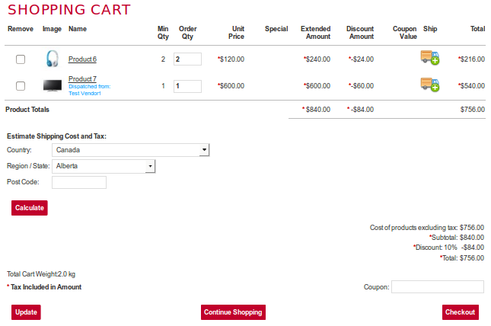The width and height of the screenshot is (491, 326).
Task: Click the Continue Shopping button
Action: pos(233,312)
